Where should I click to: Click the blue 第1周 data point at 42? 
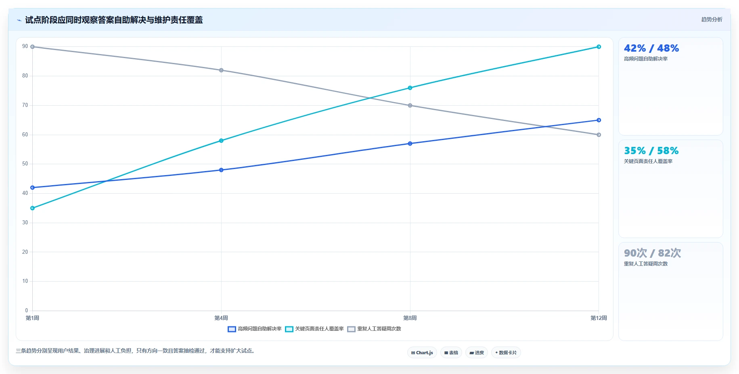(32, 188)
